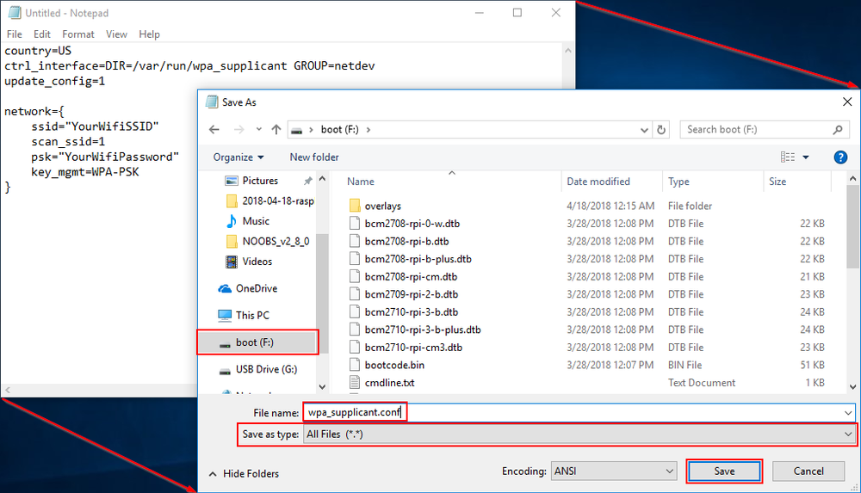Click the Cancel button
The image size is (861, 493).
coord(808,471)
